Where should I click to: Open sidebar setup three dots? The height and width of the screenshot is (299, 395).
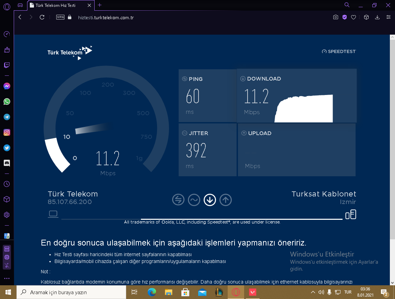(x=7, y=278)
